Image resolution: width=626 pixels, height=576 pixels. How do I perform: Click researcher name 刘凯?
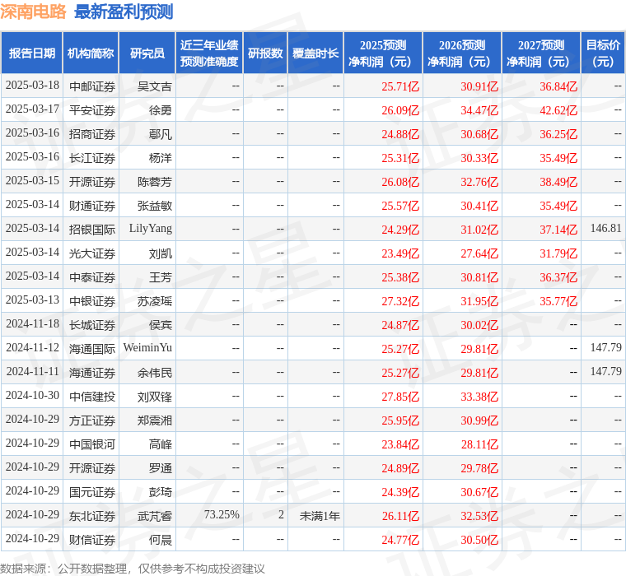coord(161,253)
